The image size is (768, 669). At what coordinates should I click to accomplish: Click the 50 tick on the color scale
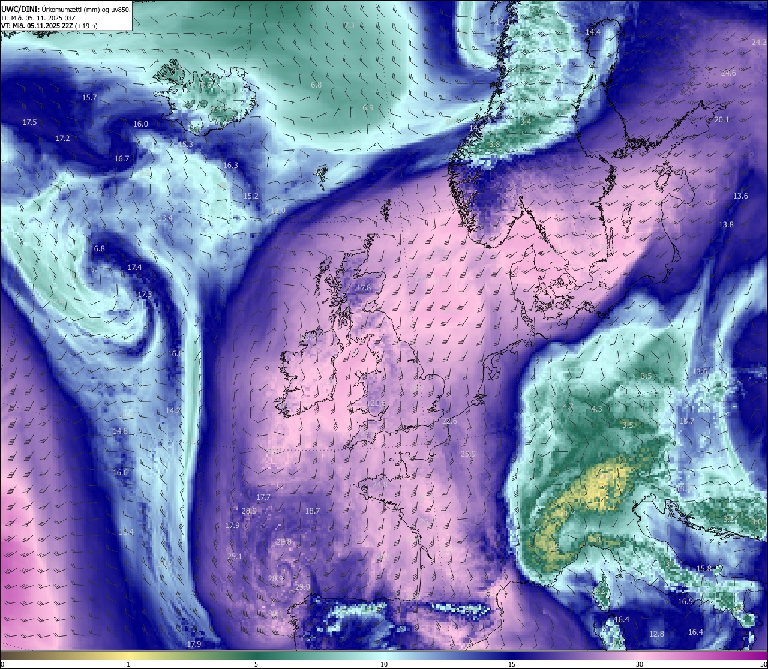pyautogui.click(x=763, y=664)
